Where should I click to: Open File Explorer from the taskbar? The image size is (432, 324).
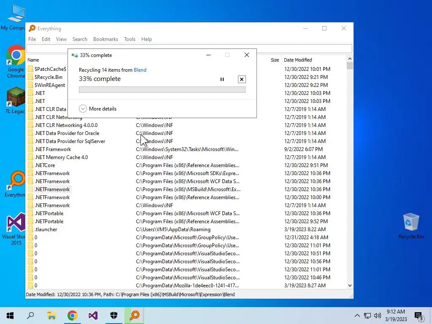point(51,316)
